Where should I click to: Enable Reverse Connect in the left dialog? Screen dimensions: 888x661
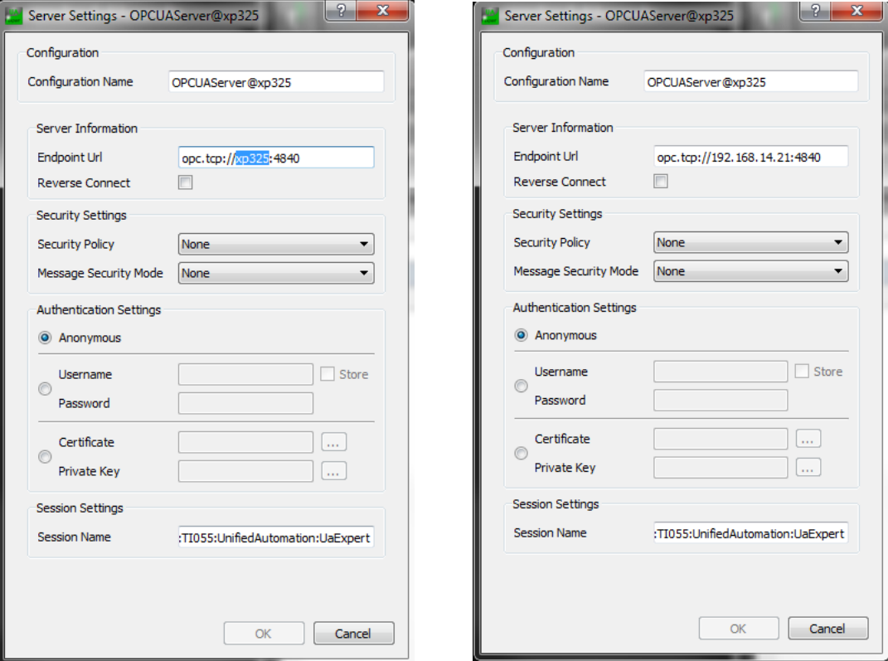point(186,183)
